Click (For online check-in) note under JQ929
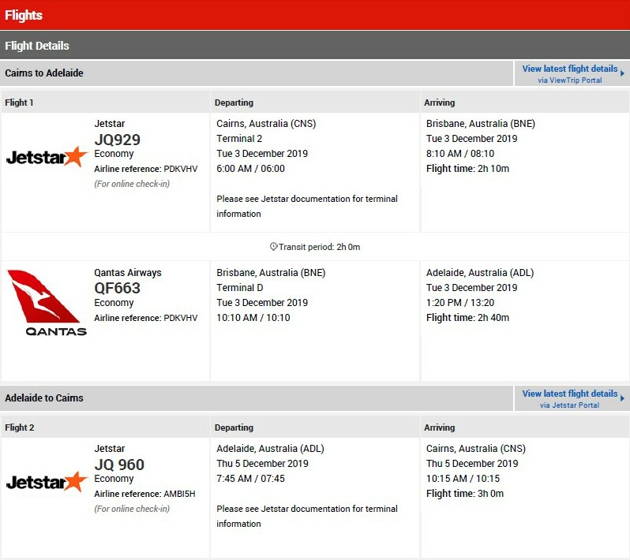Image resolution: width=630 pixels, height=560 pixels. point(132,184)
